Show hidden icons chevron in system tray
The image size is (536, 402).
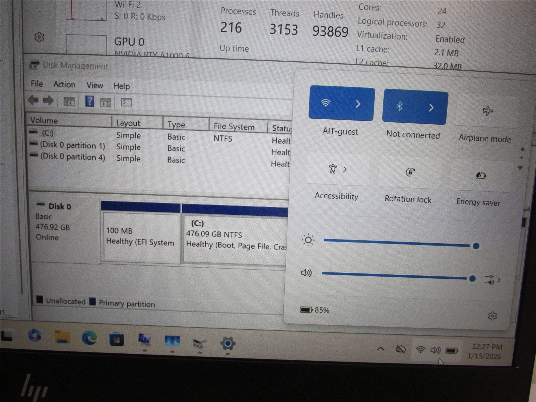[x=381, y=349]
